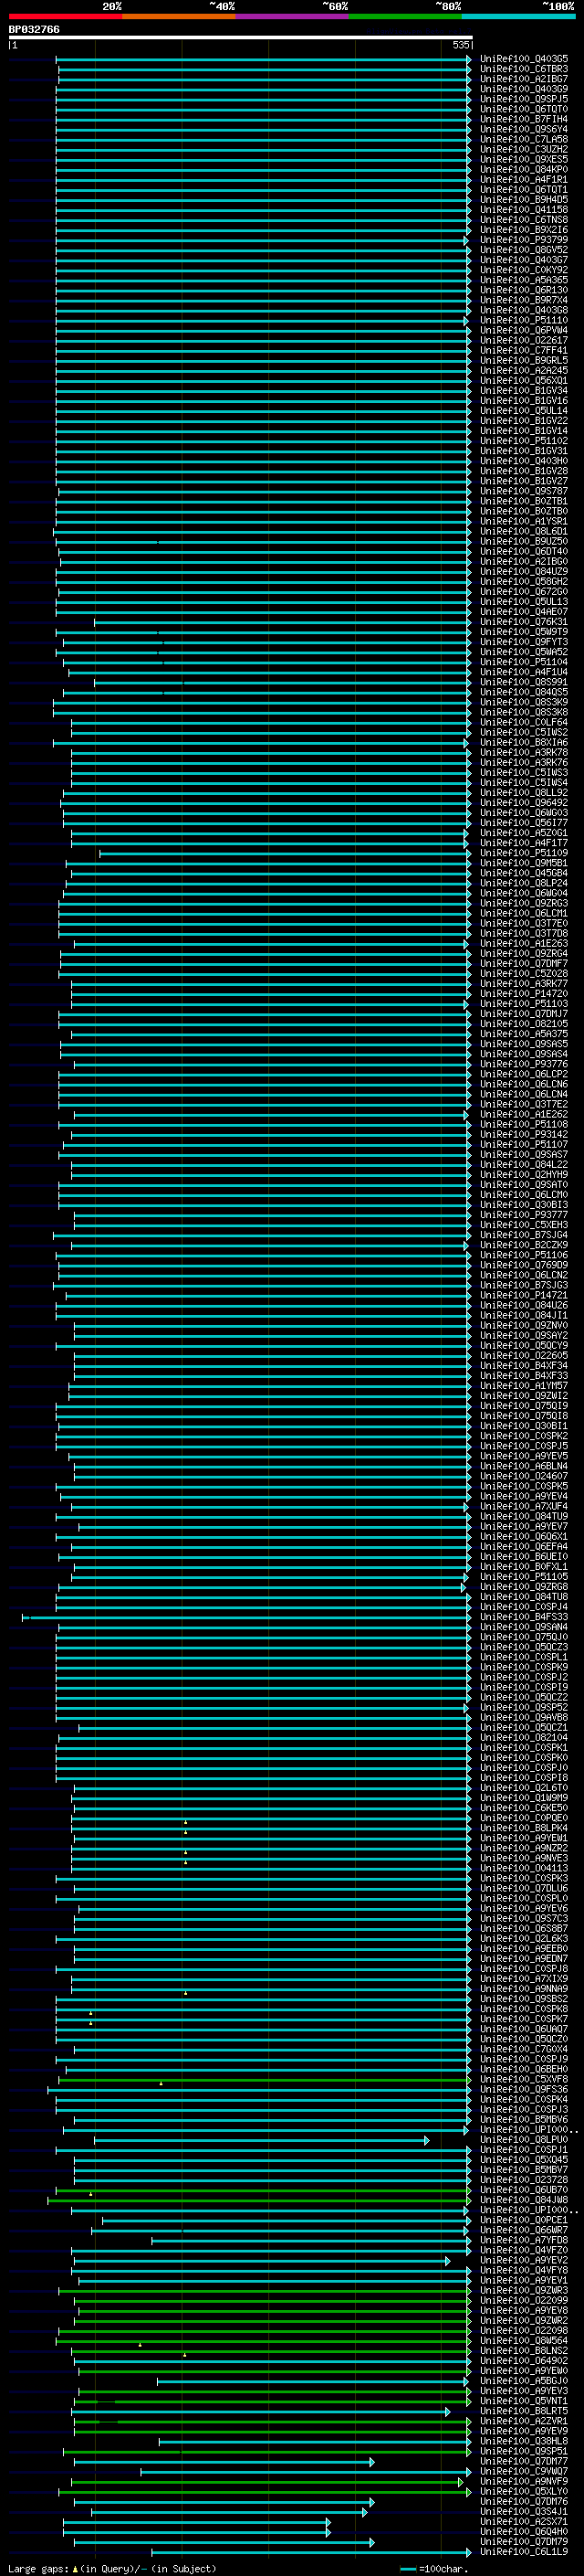Select hit UniRef100_A7XUF4
Image resolution: width=584 pixels, height=2576 pixels.
click(523, 1507)
